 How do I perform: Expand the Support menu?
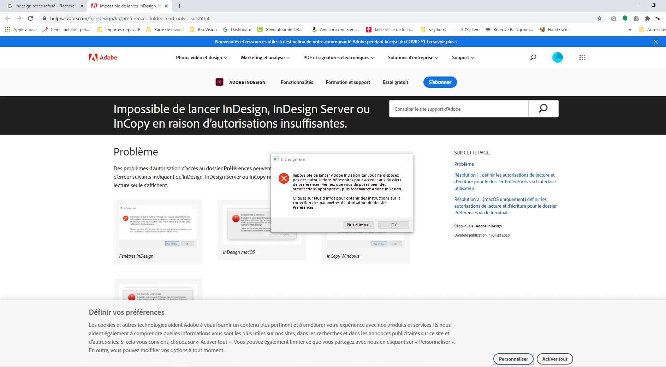[463, 57]
